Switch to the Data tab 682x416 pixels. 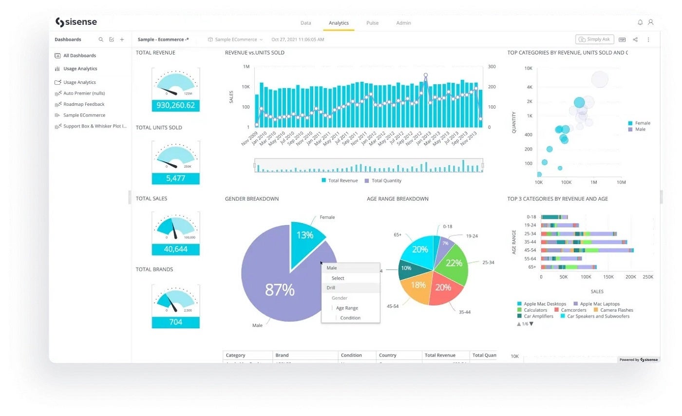click(x=306, y=22)
